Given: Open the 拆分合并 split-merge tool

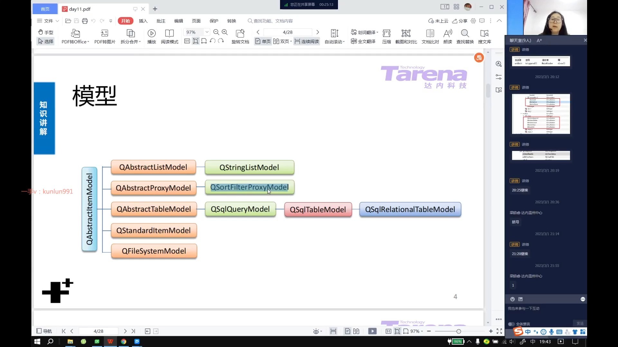Looking at the screenshot, I should coord(131,33).
